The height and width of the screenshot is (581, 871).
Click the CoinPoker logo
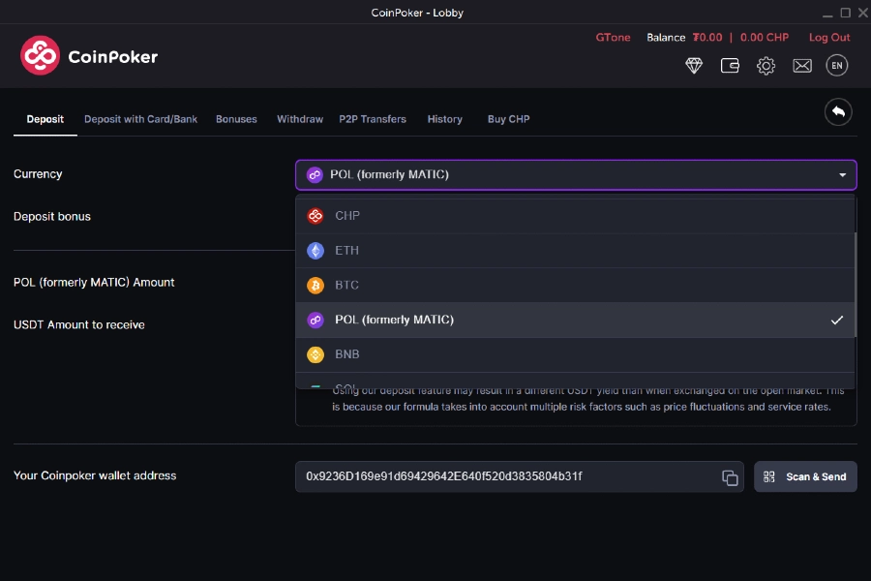[89, 56]
